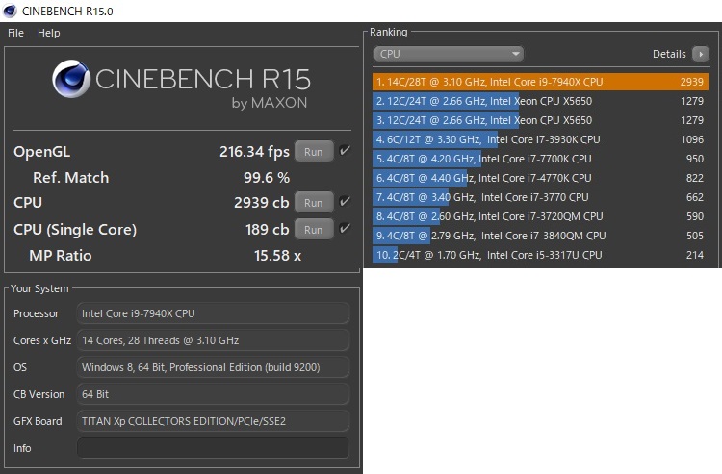Click the OpenGL label

click(x=42, y=152)
